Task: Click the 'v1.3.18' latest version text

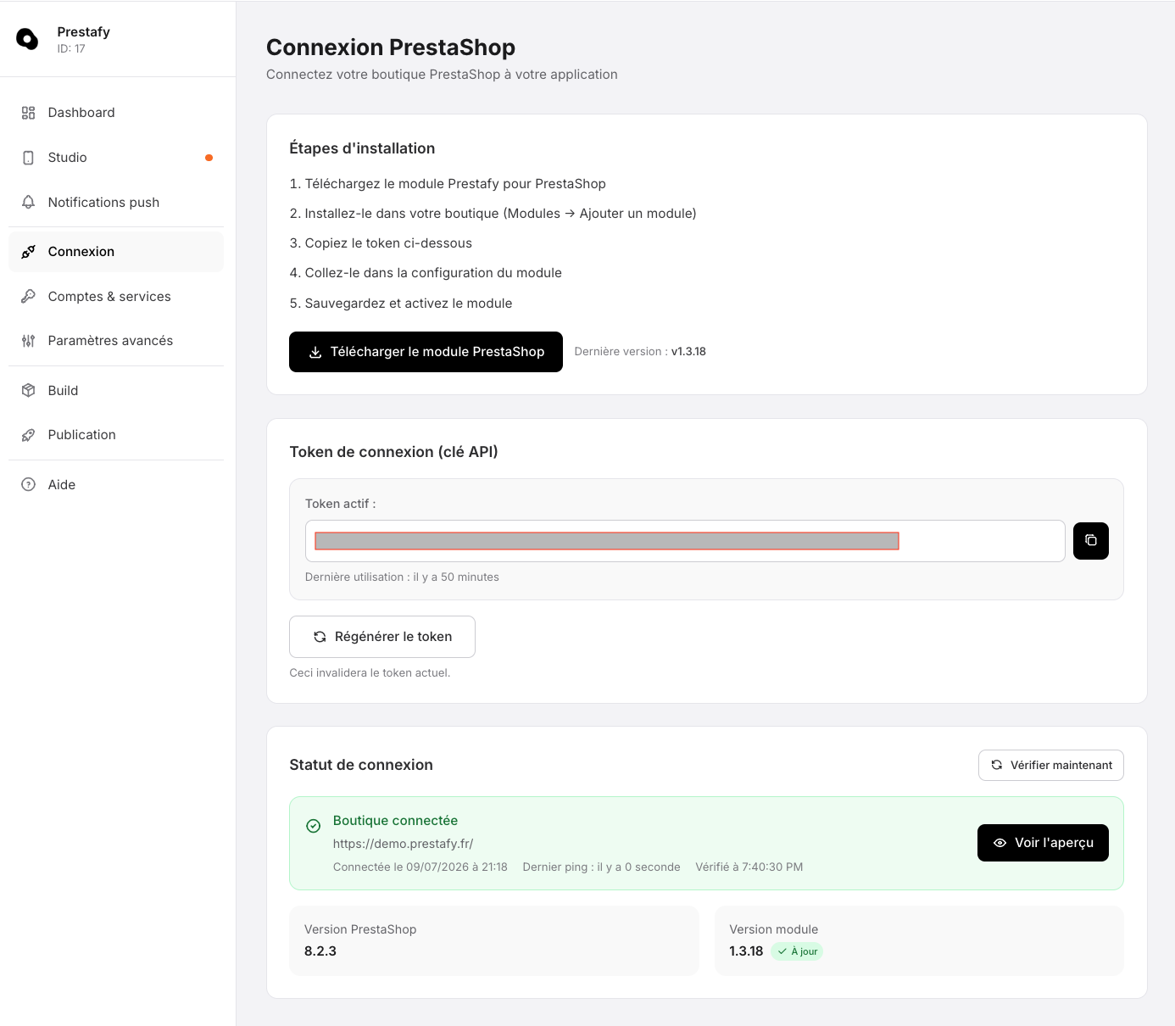Action: [688, 352]
